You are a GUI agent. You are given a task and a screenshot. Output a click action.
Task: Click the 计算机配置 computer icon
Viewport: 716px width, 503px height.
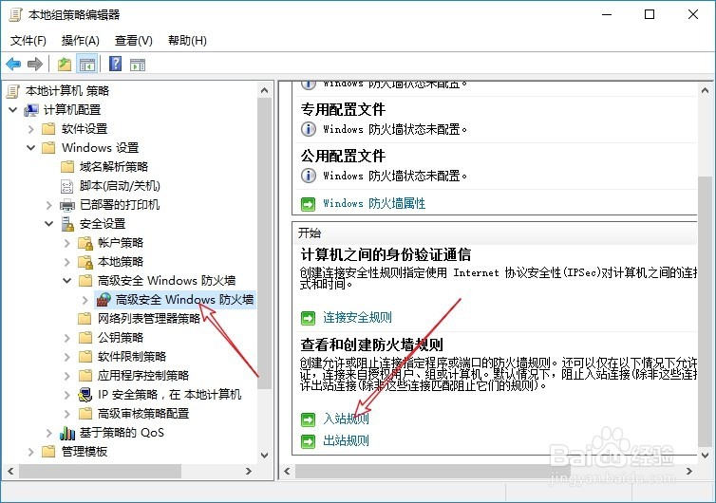pos(31,110)
